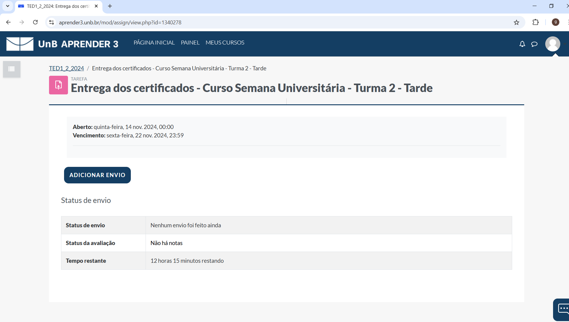
Task: Expand the tab search dropdown arrow
Action: point(8,6)
